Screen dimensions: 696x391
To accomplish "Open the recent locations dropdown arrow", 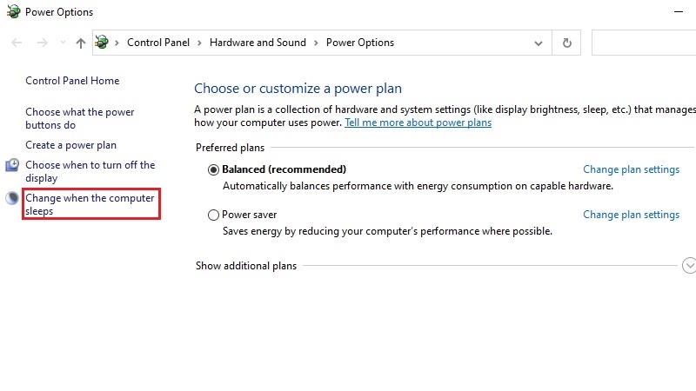I will (63, 43).
